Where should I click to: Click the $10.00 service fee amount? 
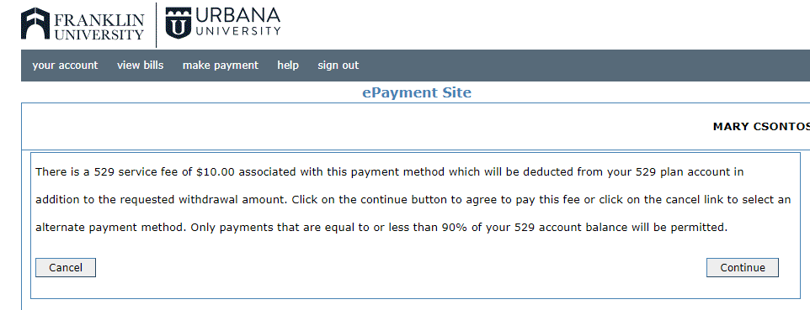click(x=216, y=171)
